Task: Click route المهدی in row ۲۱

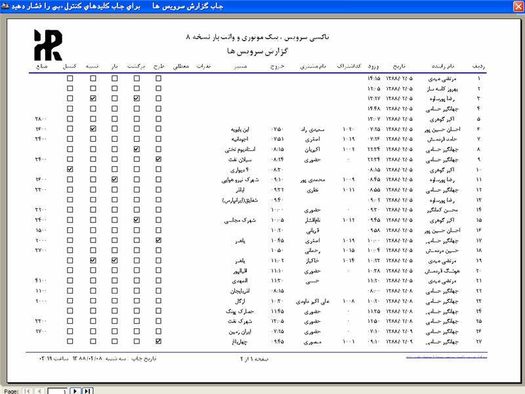Action: coord(240,281)
